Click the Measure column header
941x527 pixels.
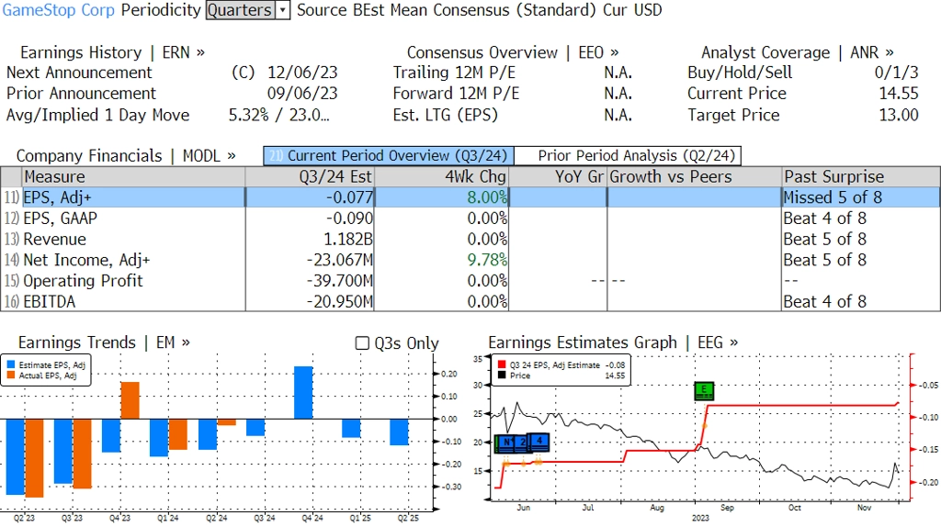(134, 177)
